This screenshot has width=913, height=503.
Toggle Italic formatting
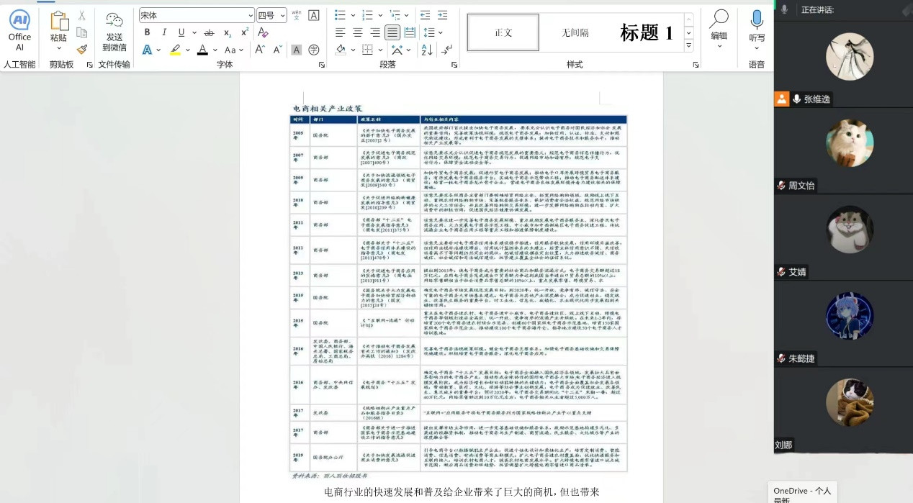click(164, 32)
